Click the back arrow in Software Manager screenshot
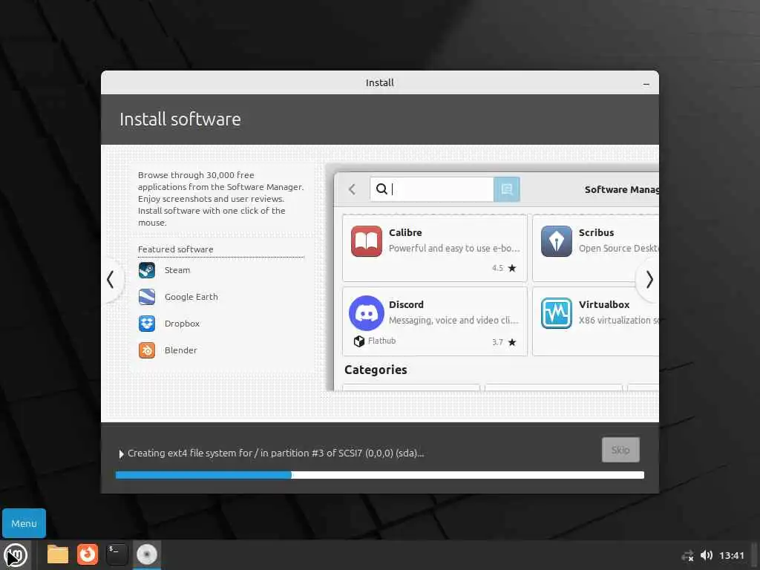The height and width of the screenshot is (570, 760). tap(353, 189)
